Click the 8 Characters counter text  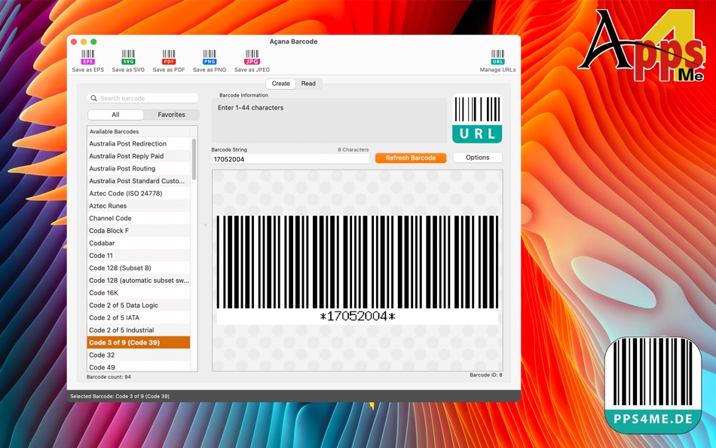pos(353,149)
